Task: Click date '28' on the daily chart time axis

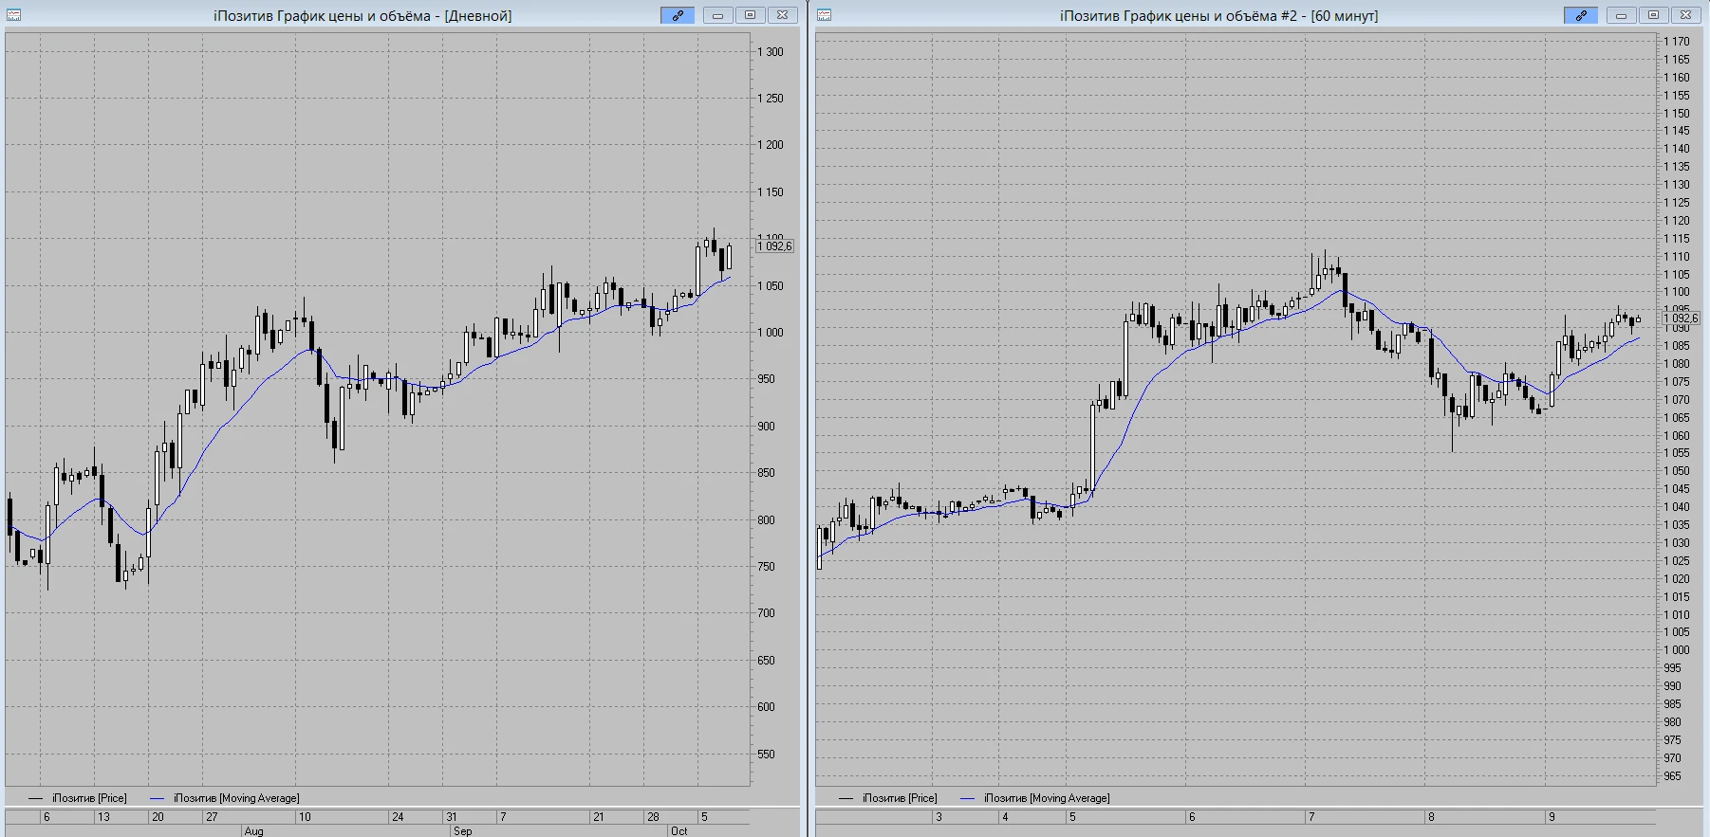Action: 653,817
